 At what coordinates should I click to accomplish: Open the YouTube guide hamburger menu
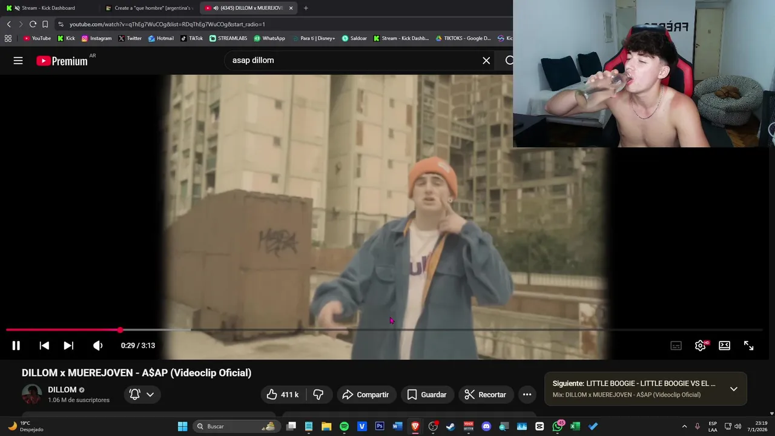(18, 61)
